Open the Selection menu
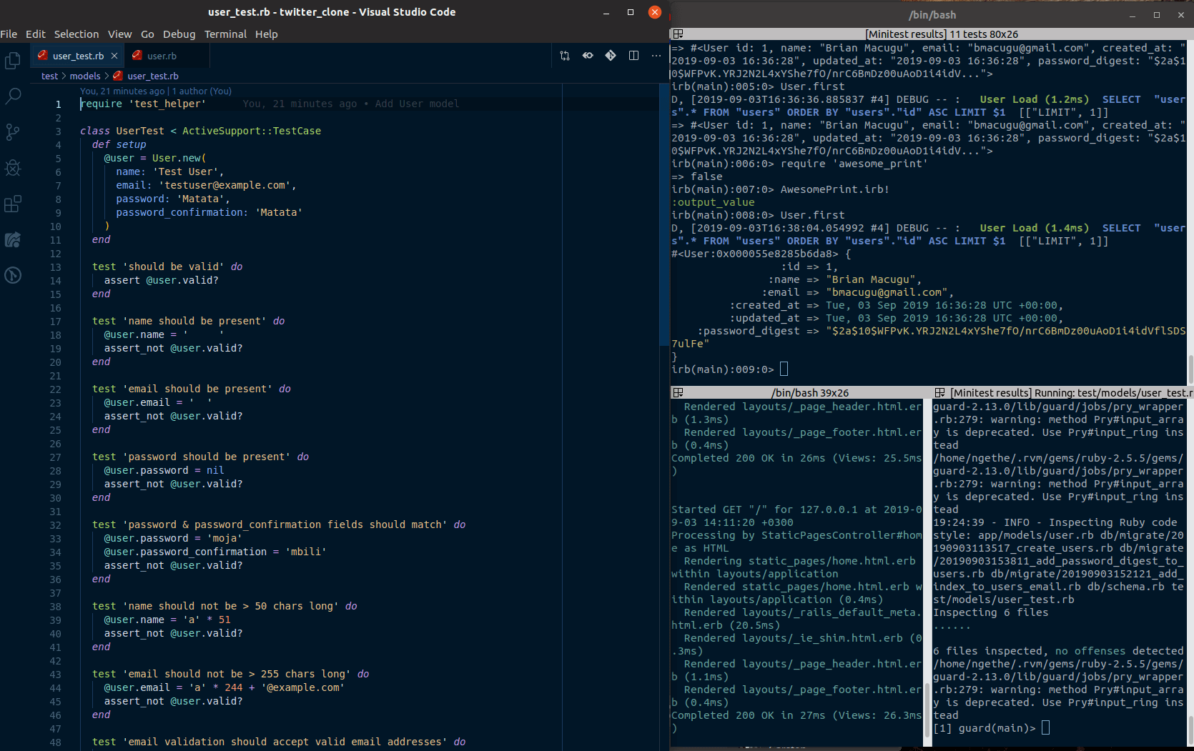Screen dimensions: 1194x751 tap(77, 34)
